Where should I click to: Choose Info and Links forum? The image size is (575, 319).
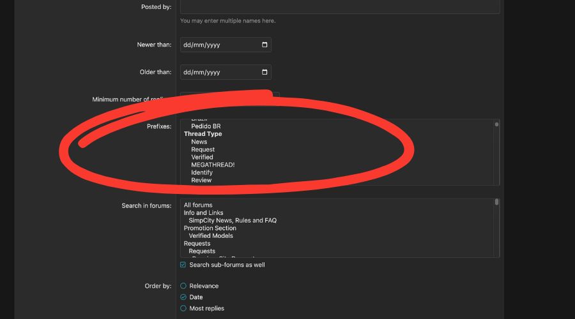[x=204, y=213]
